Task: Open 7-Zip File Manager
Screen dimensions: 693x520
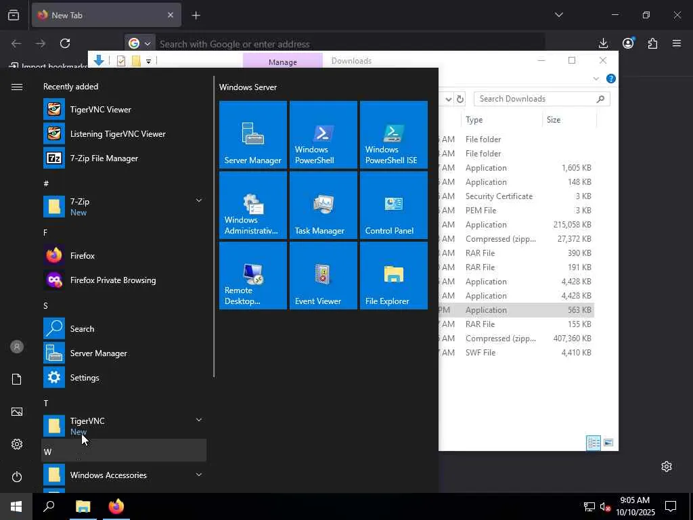Action: pyautogui.click(x=124, y=158)
